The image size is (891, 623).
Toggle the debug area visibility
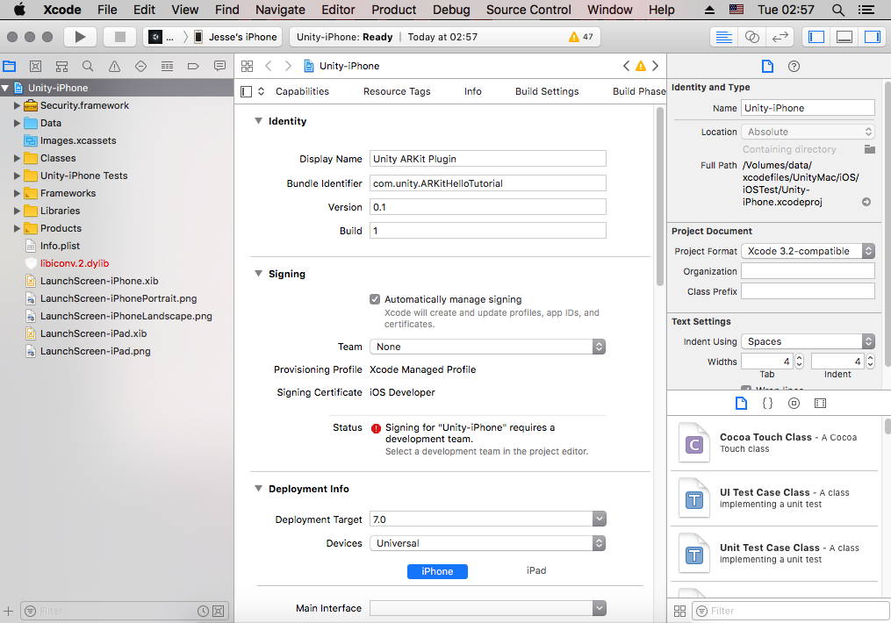(x=844, y=37)
